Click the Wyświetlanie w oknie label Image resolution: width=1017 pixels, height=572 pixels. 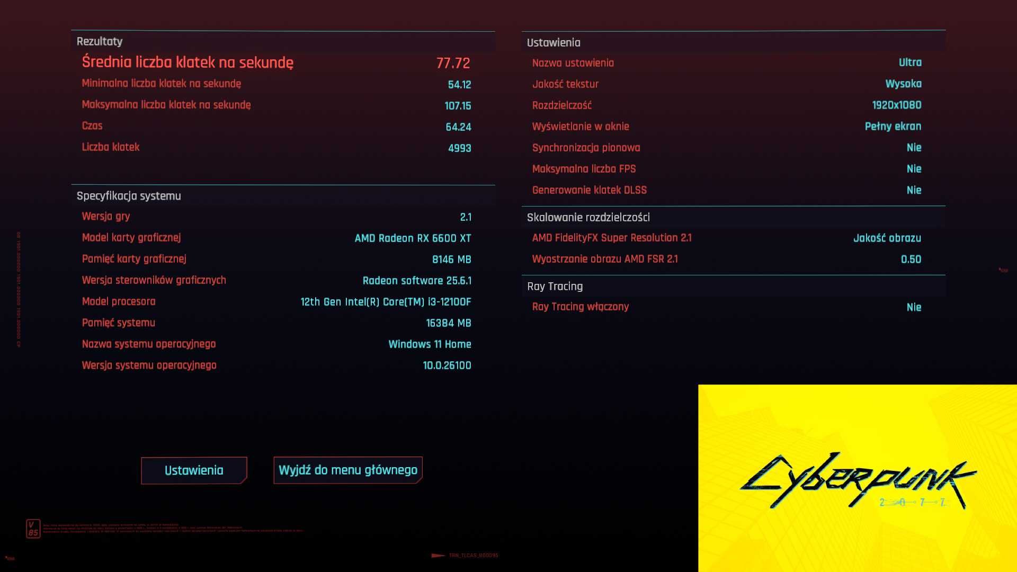point(581,127)
